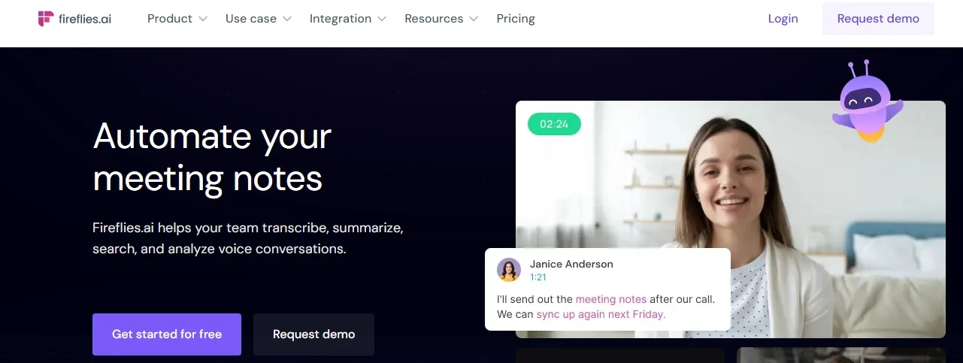Click the Login link

(x=783, y=19)
